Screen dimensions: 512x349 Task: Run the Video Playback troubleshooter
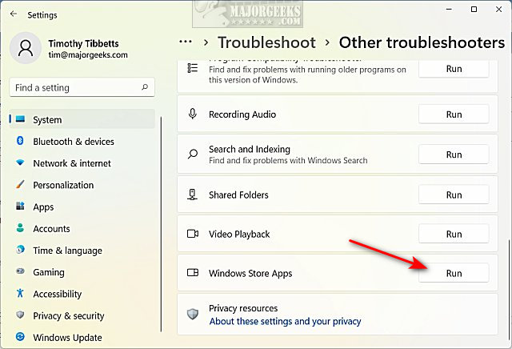coord(454,234)
